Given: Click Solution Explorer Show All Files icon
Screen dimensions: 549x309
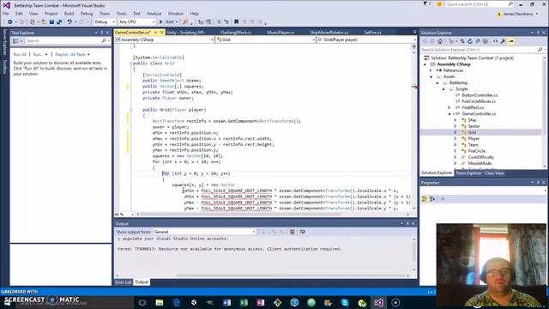Looking at the screenshot, I should pos(486,41).
